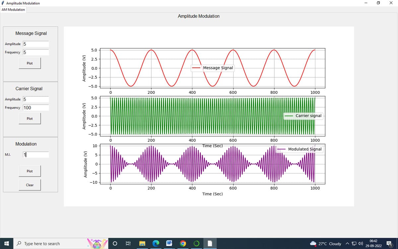The image size is (398, 249).
Task: Click the M.I. input field
Action: click(x=35, y=154)
